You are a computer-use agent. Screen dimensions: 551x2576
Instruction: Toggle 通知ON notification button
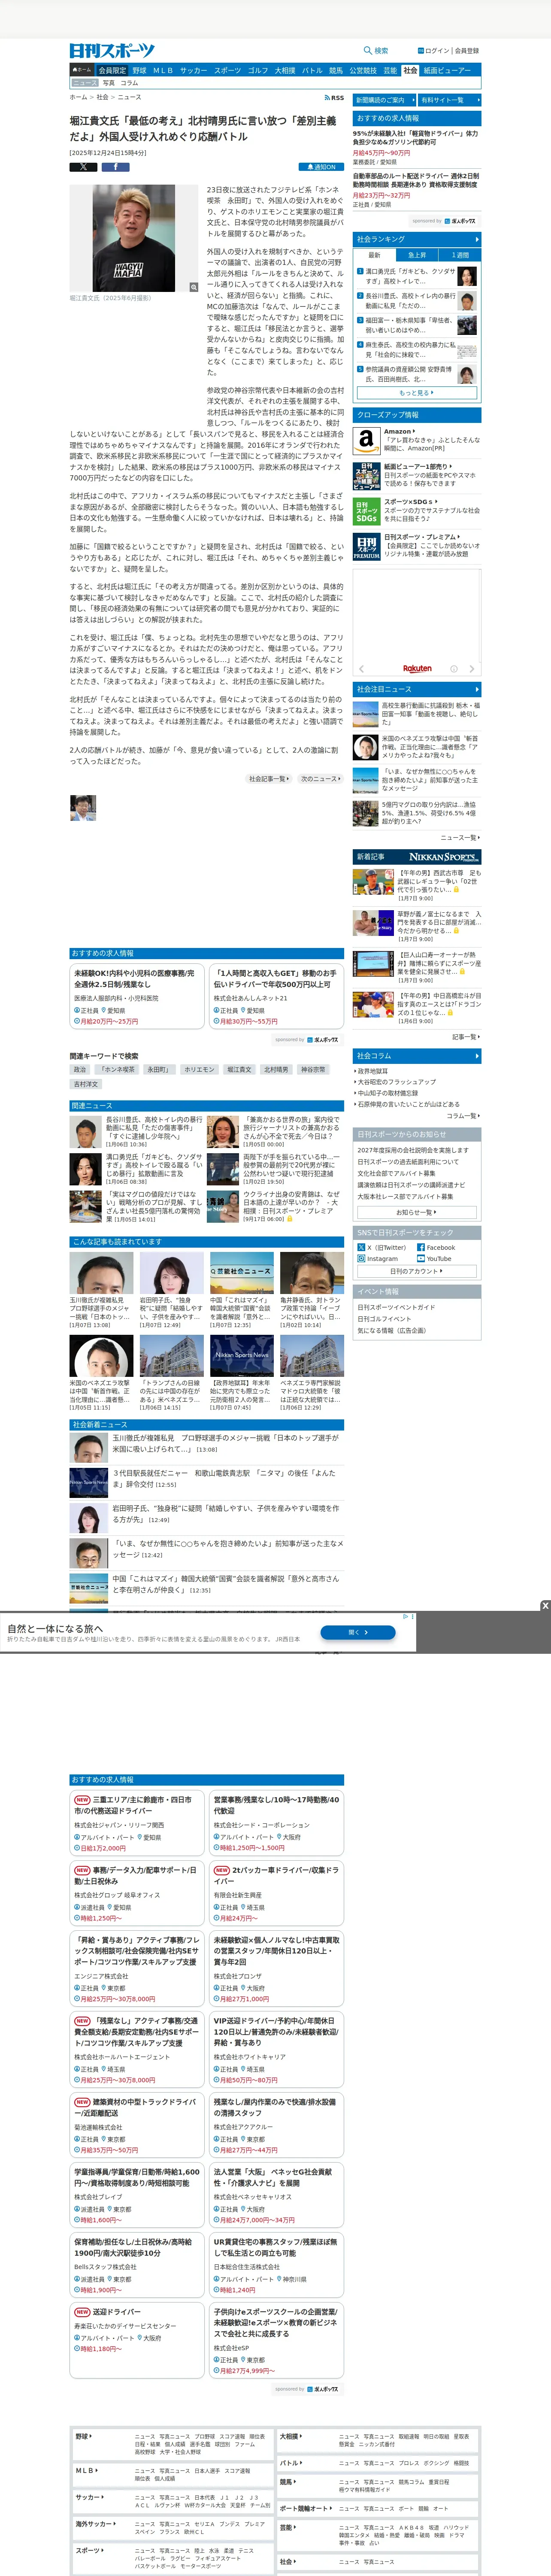click(321, 167)
